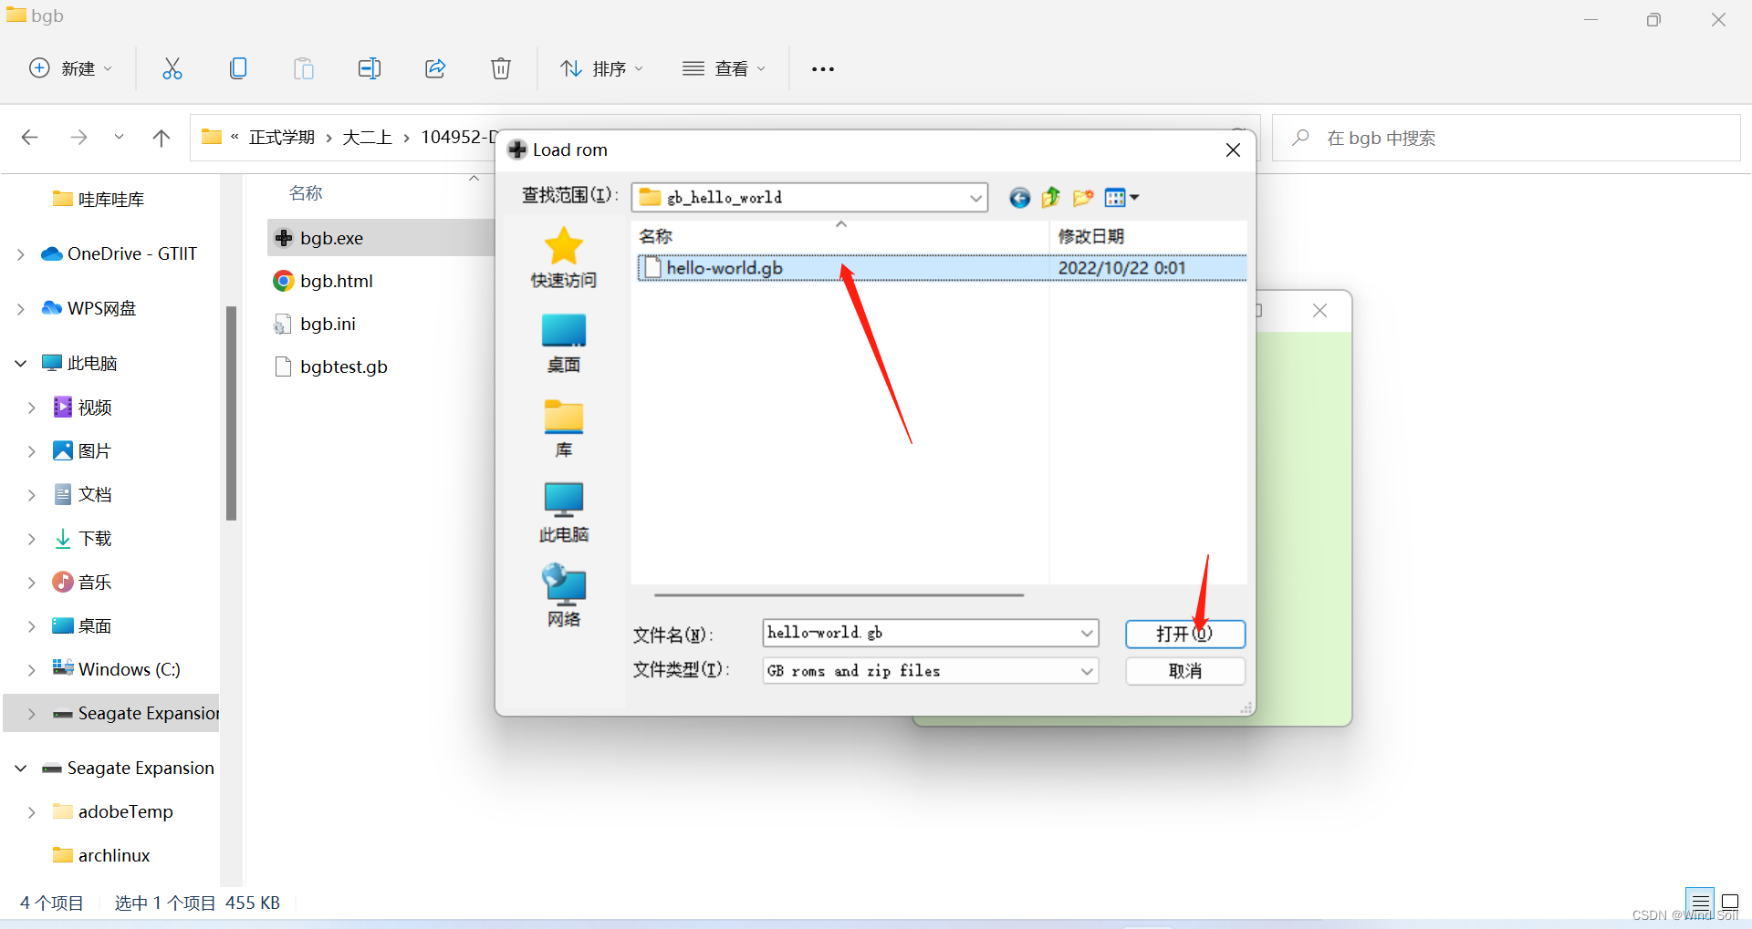Click the 打开(O) button
The image size is (1752, 929).
[1184, 634]
